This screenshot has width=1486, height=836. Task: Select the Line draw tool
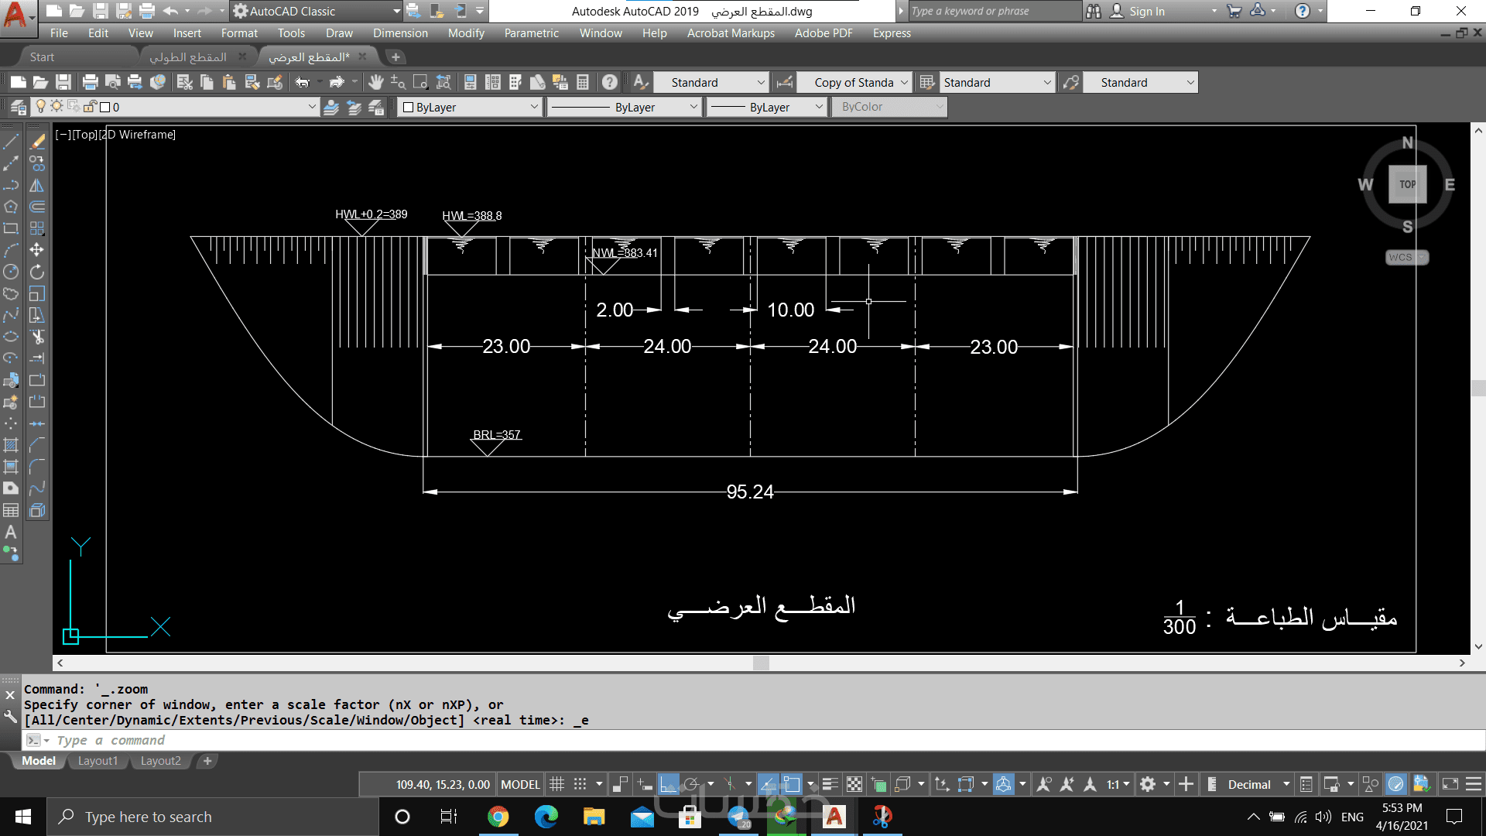[x=11, y=142]
